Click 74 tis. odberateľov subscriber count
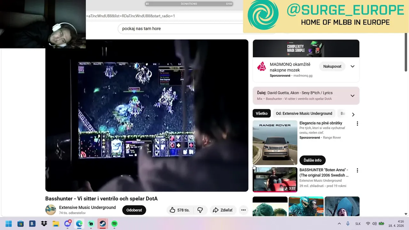Image resolution: width=409 pixels, height=230 pixels. point(72,213)
